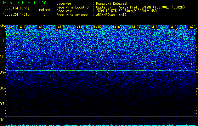This screenshot has width=198, height=126.
Task: Click the Receiving antenna label
Action: coord(72,15)
